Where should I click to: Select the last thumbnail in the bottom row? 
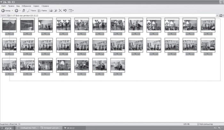tap(118, 65)
